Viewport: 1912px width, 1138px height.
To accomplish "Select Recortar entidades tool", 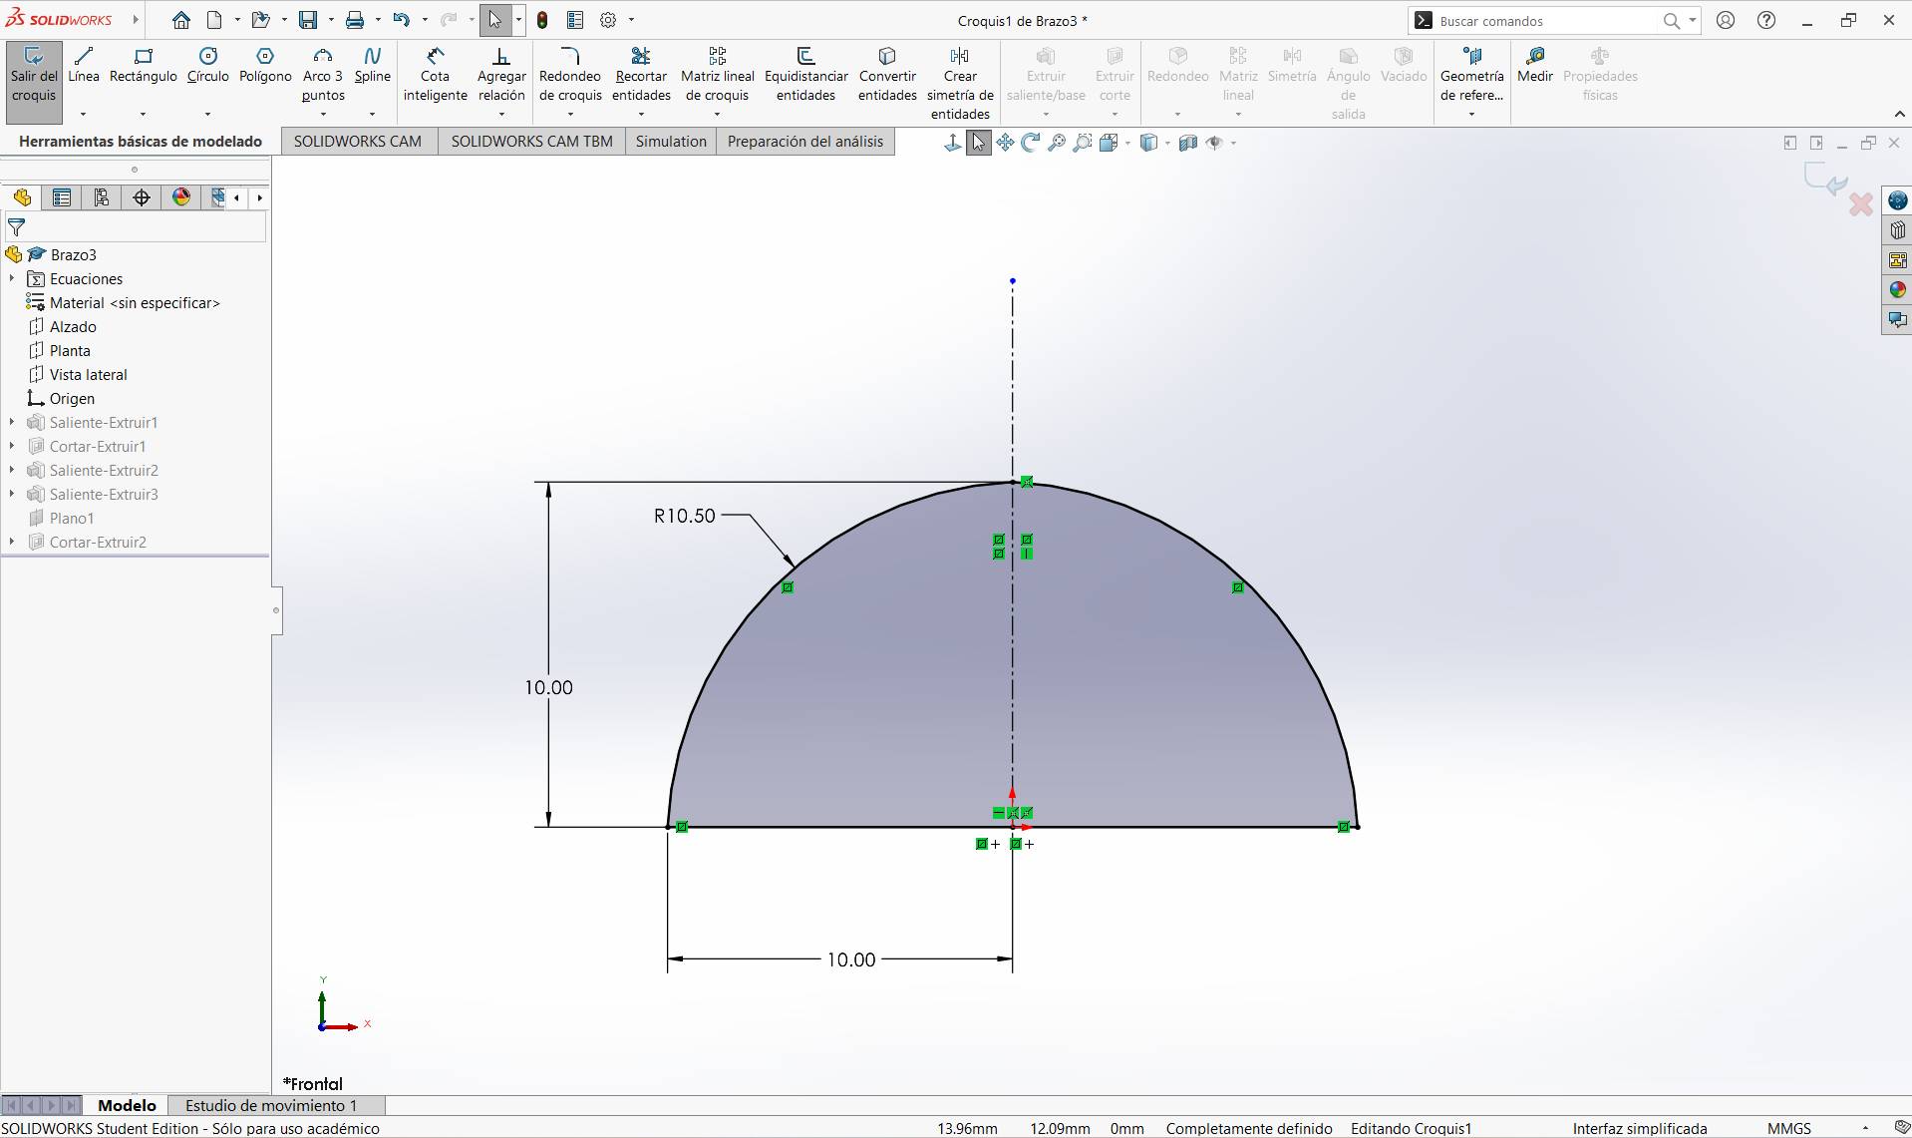I will (641, 74).
